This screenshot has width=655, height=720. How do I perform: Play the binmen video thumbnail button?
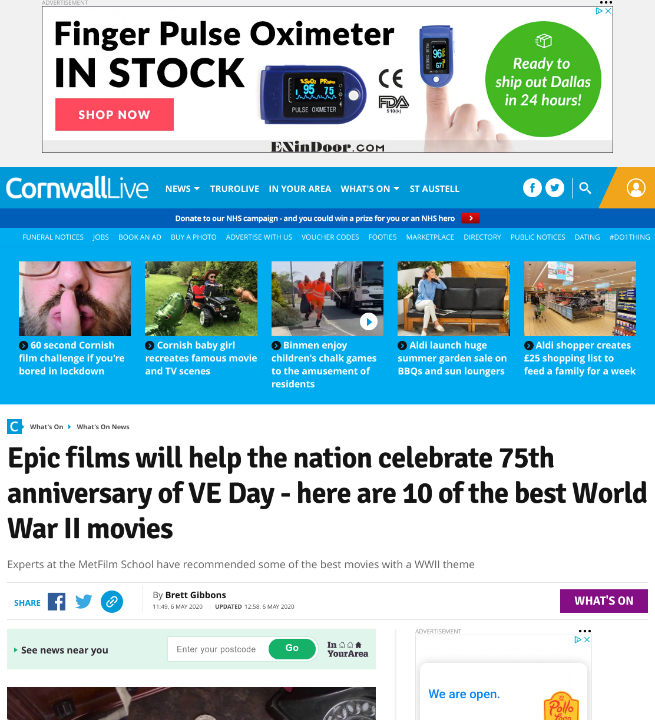point(369,322)
